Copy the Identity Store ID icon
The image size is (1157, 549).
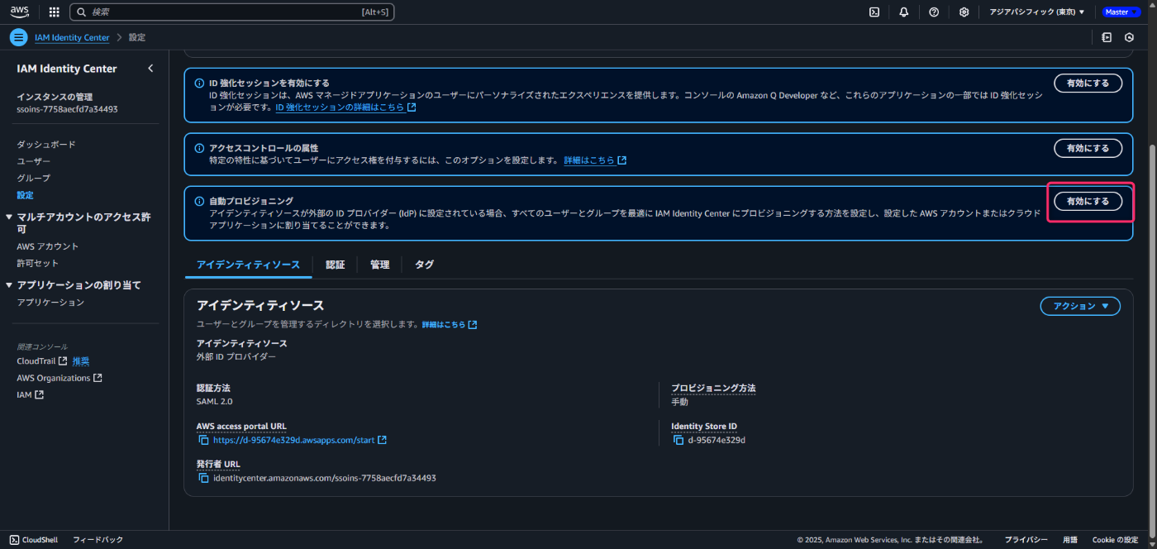(678, 440)
